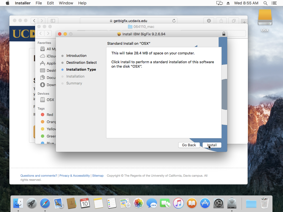Open Messages from the Dock
This screenshot has width=283, height=212.
152,203
